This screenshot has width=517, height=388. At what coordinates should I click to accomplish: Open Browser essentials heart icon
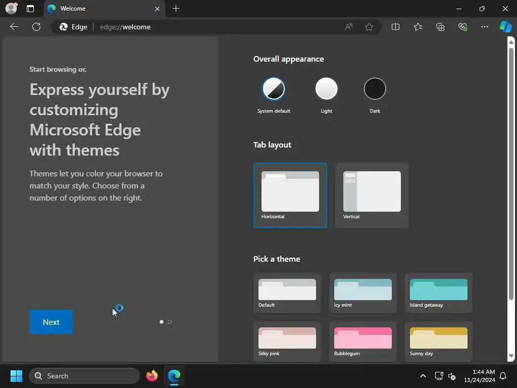point(462,27)
